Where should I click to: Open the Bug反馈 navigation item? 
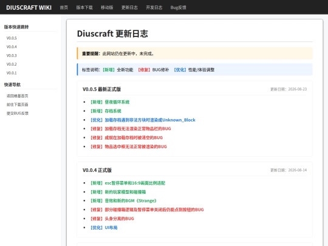click(x=178, y=7)
